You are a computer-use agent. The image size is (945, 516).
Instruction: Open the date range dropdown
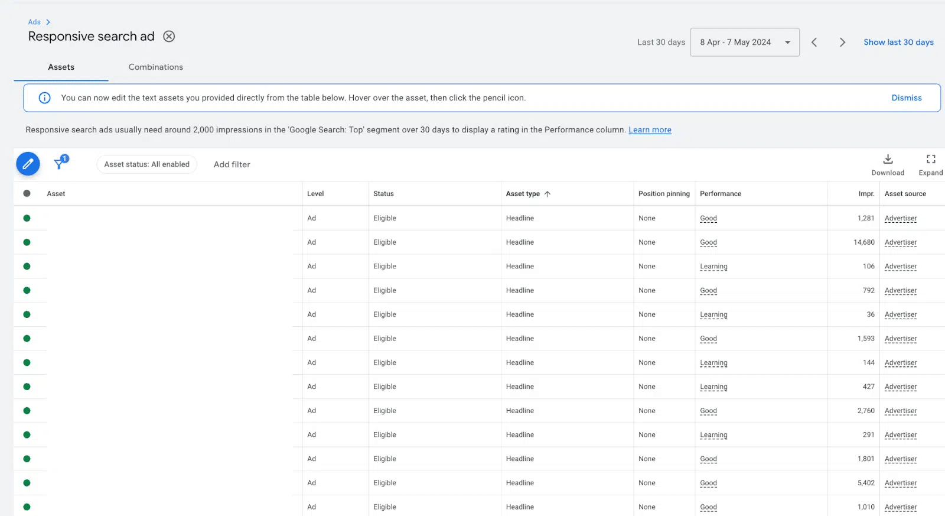point(744,43)
